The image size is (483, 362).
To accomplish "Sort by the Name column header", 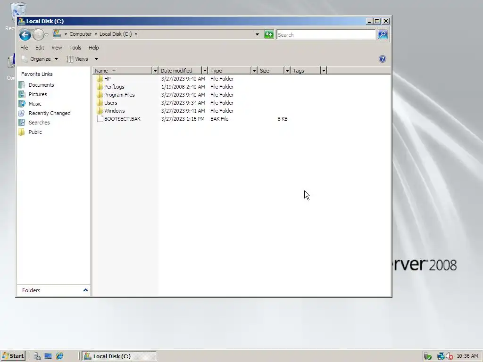I will [122, 71].
